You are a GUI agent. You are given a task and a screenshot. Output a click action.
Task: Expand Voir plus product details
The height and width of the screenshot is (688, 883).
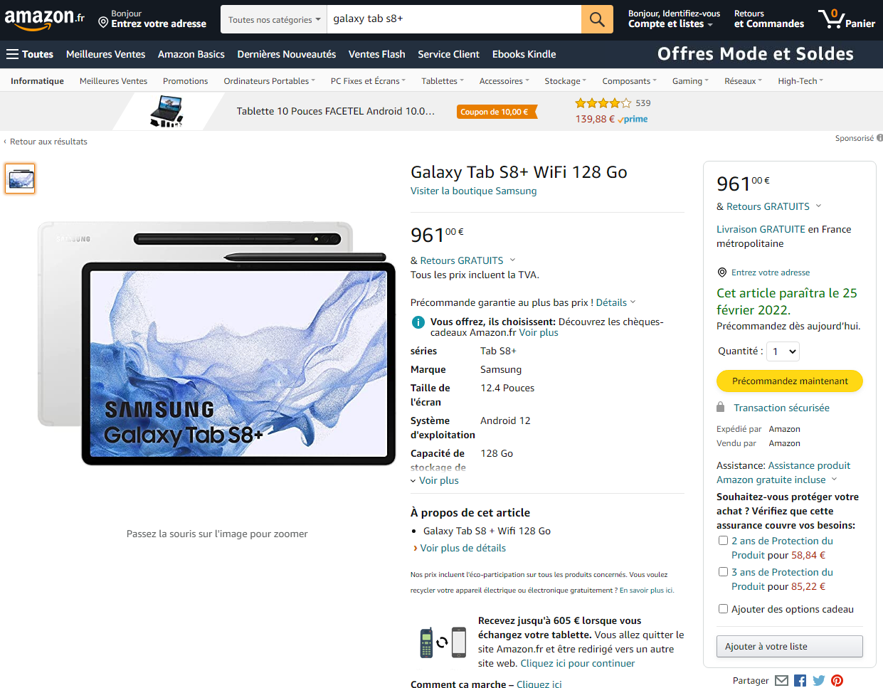coord(435,480)
